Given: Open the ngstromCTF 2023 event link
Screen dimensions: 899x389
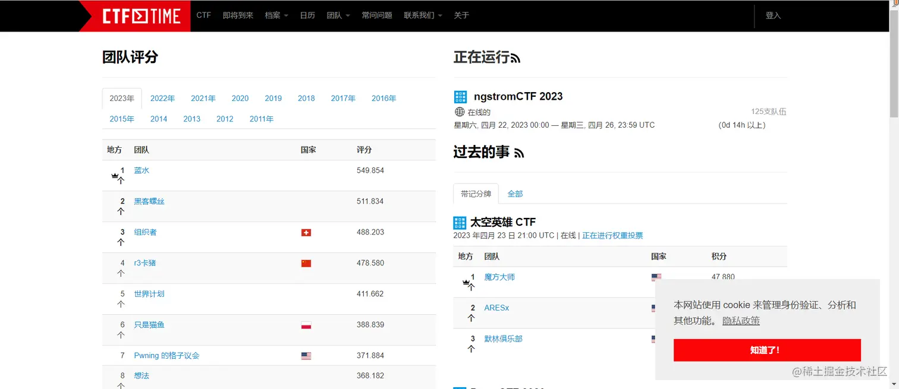Looking at the screenshot, I should pos(518,97).
